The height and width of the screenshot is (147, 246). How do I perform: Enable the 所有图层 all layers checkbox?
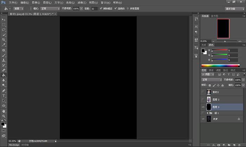[x=128, y=8]
